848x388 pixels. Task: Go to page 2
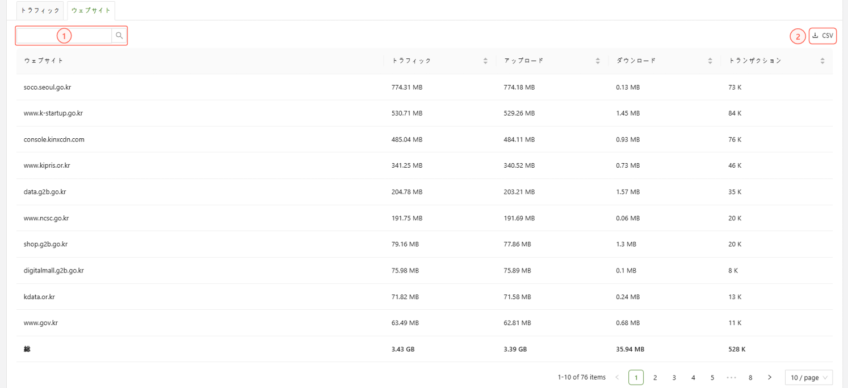[x=655, y=377]
